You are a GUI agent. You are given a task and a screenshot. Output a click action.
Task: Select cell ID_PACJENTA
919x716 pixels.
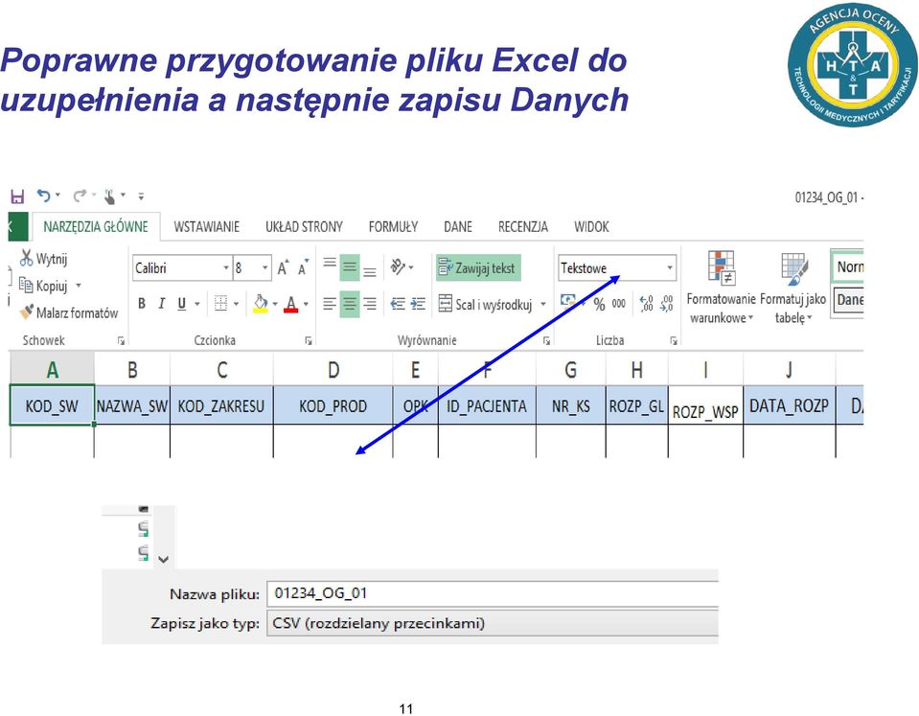tap(487, 405)
